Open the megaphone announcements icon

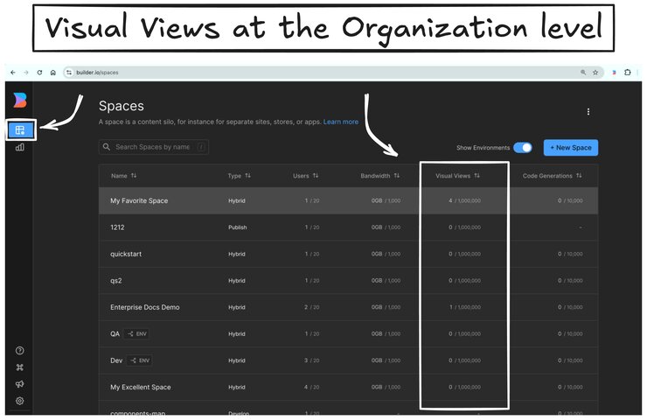20,384
